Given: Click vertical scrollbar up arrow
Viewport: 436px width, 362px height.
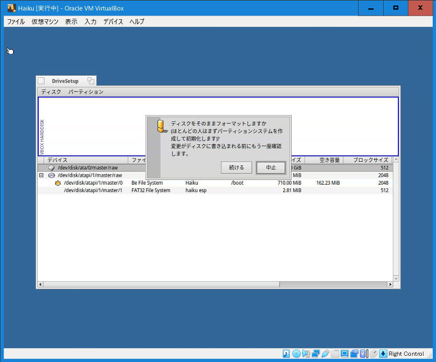Looking at the screenshot, I should (396, 160).
